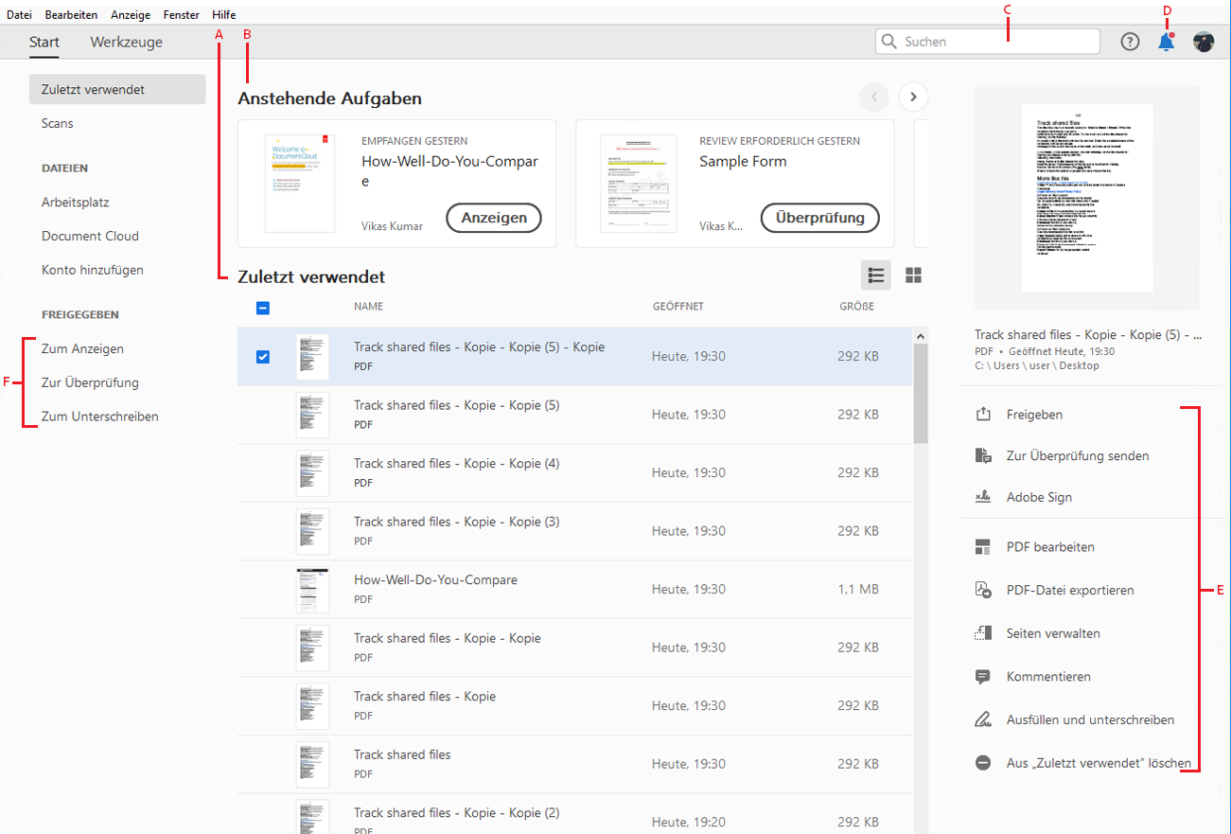This screenshot has width=1231, height=834.
Task: Click thumbnail of Track shared files - Kopie - Kopie (5)
Action: (x=312, y=415)
